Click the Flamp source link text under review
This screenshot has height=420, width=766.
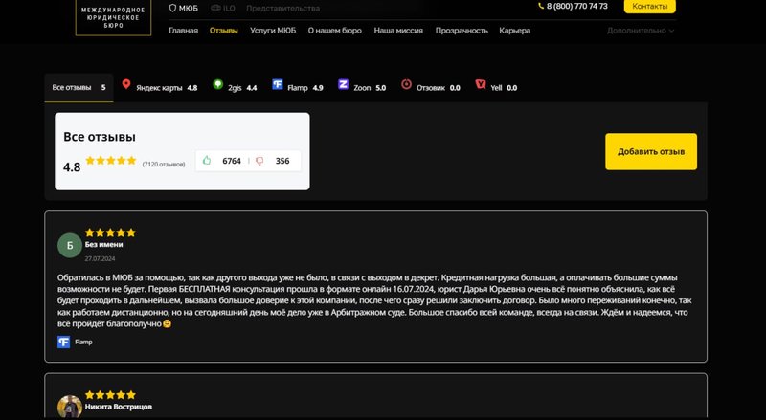point(83,342)
